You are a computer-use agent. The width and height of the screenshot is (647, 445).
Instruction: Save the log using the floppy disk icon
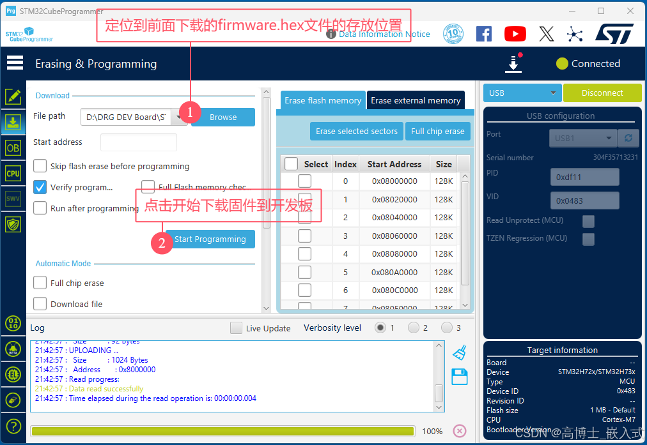tap(459, 377)
